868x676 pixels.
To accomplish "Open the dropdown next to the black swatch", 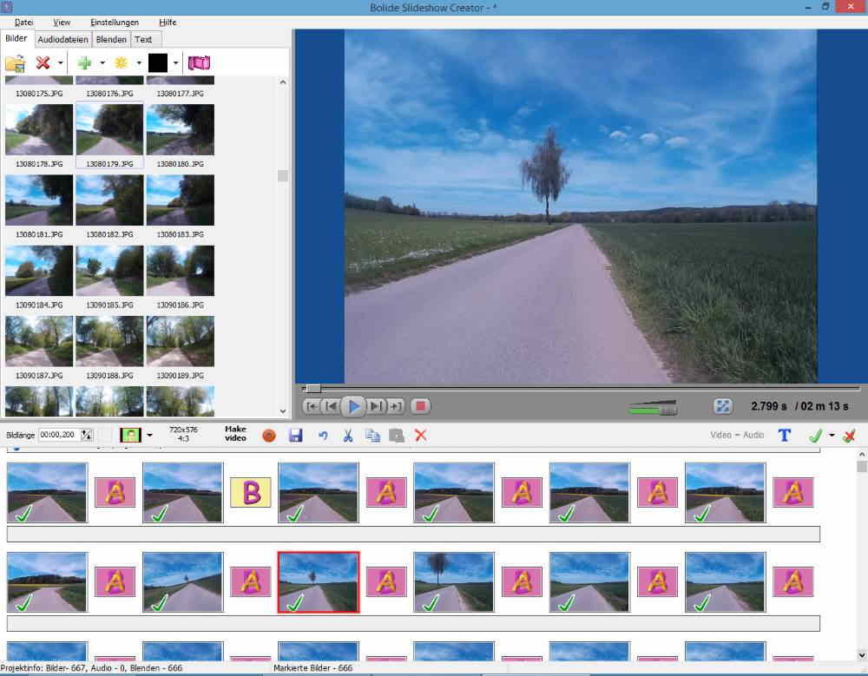I will 176,62.
